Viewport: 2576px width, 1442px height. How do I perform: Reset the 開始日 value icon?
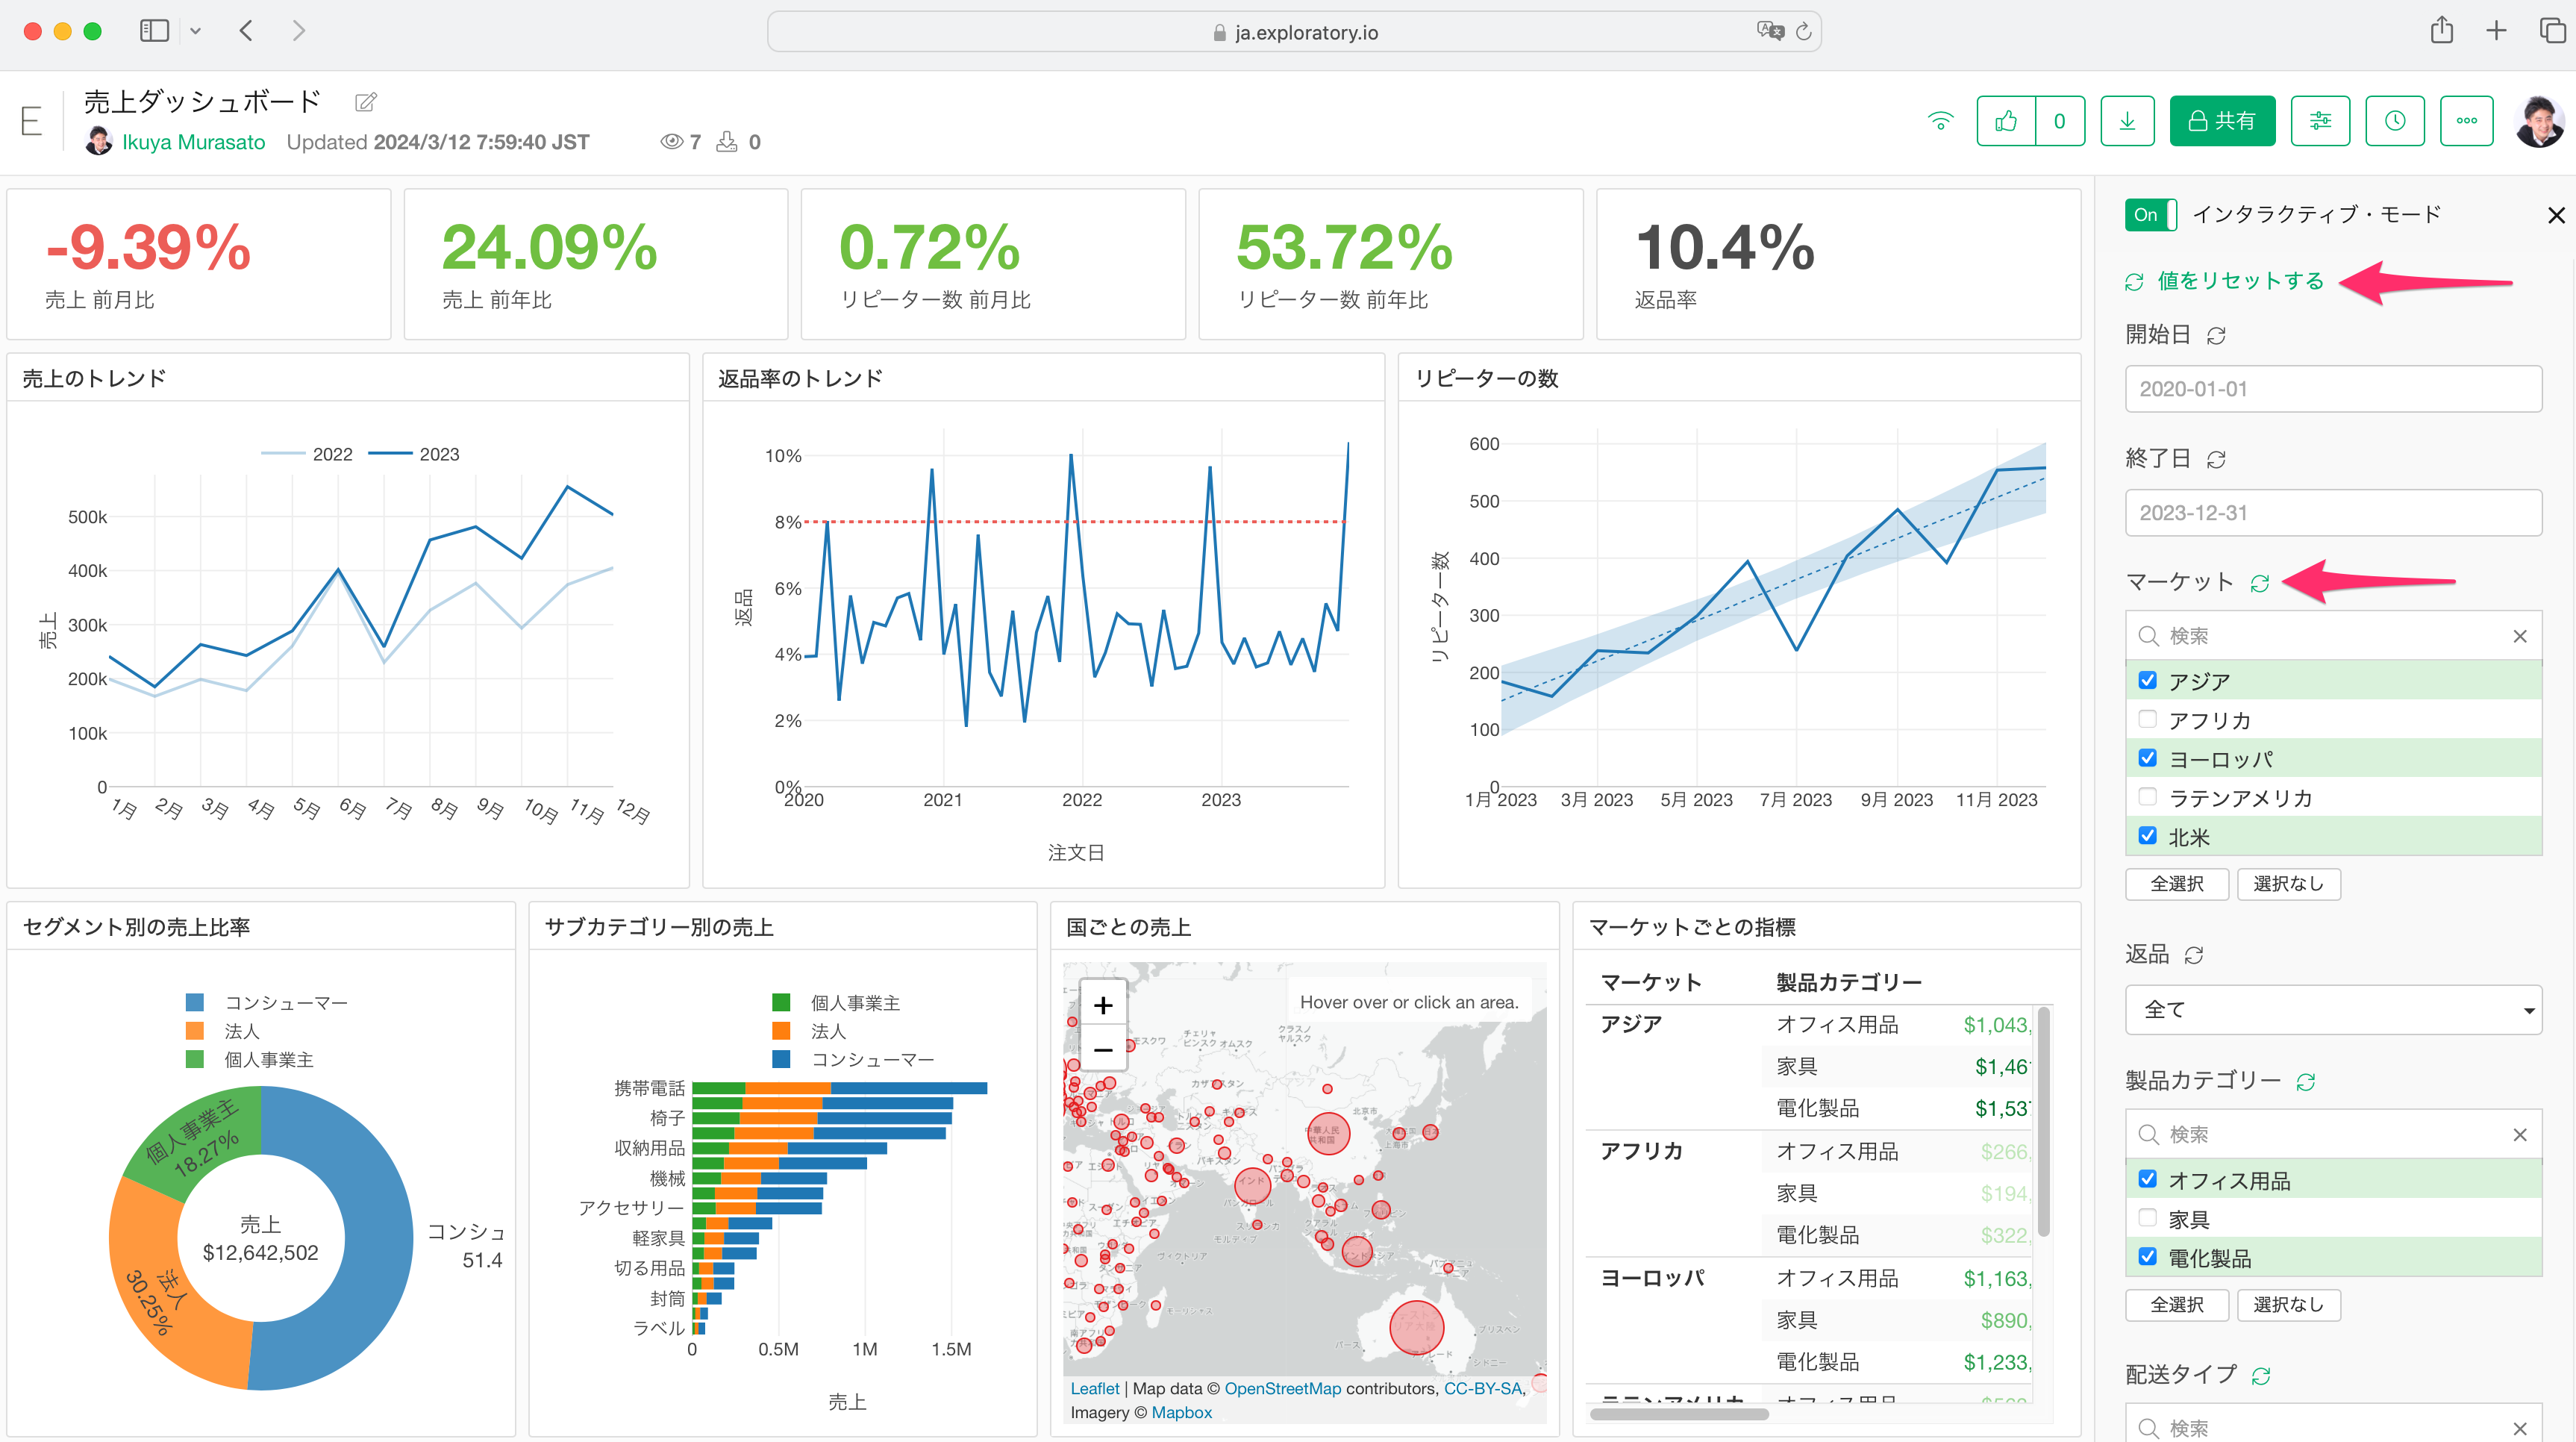pos(2216,336)
